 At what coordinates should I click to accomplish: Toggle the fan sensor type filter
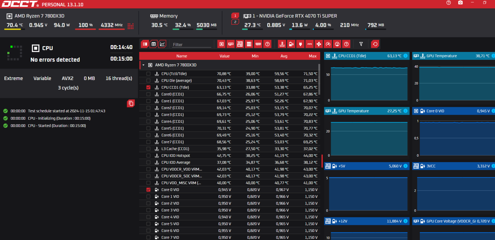(x=319, y=44)
